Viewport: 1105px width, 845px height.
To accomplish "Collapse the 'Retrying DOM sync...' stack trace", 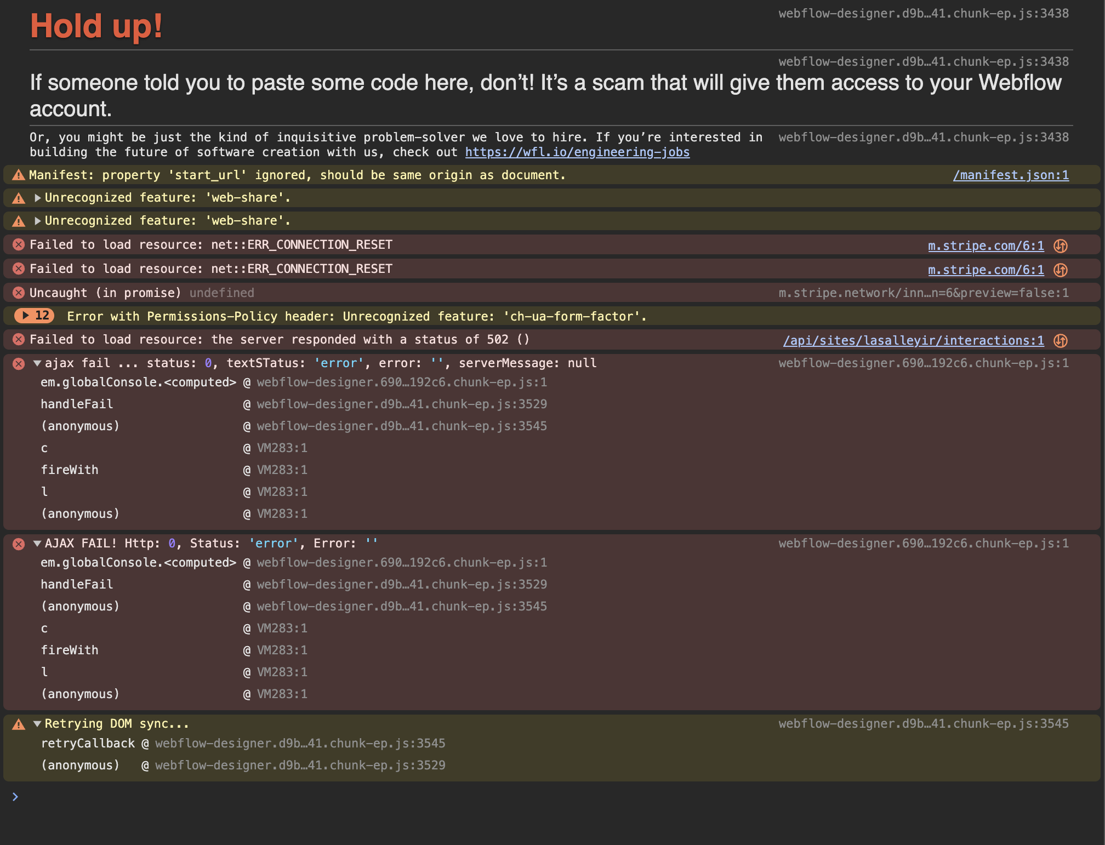I will tap(37, 724).
